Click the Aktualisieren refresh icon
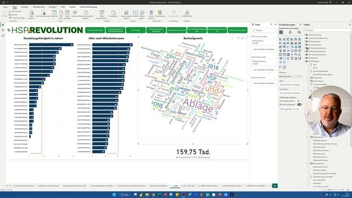352x198 pixels. (113, 13)
